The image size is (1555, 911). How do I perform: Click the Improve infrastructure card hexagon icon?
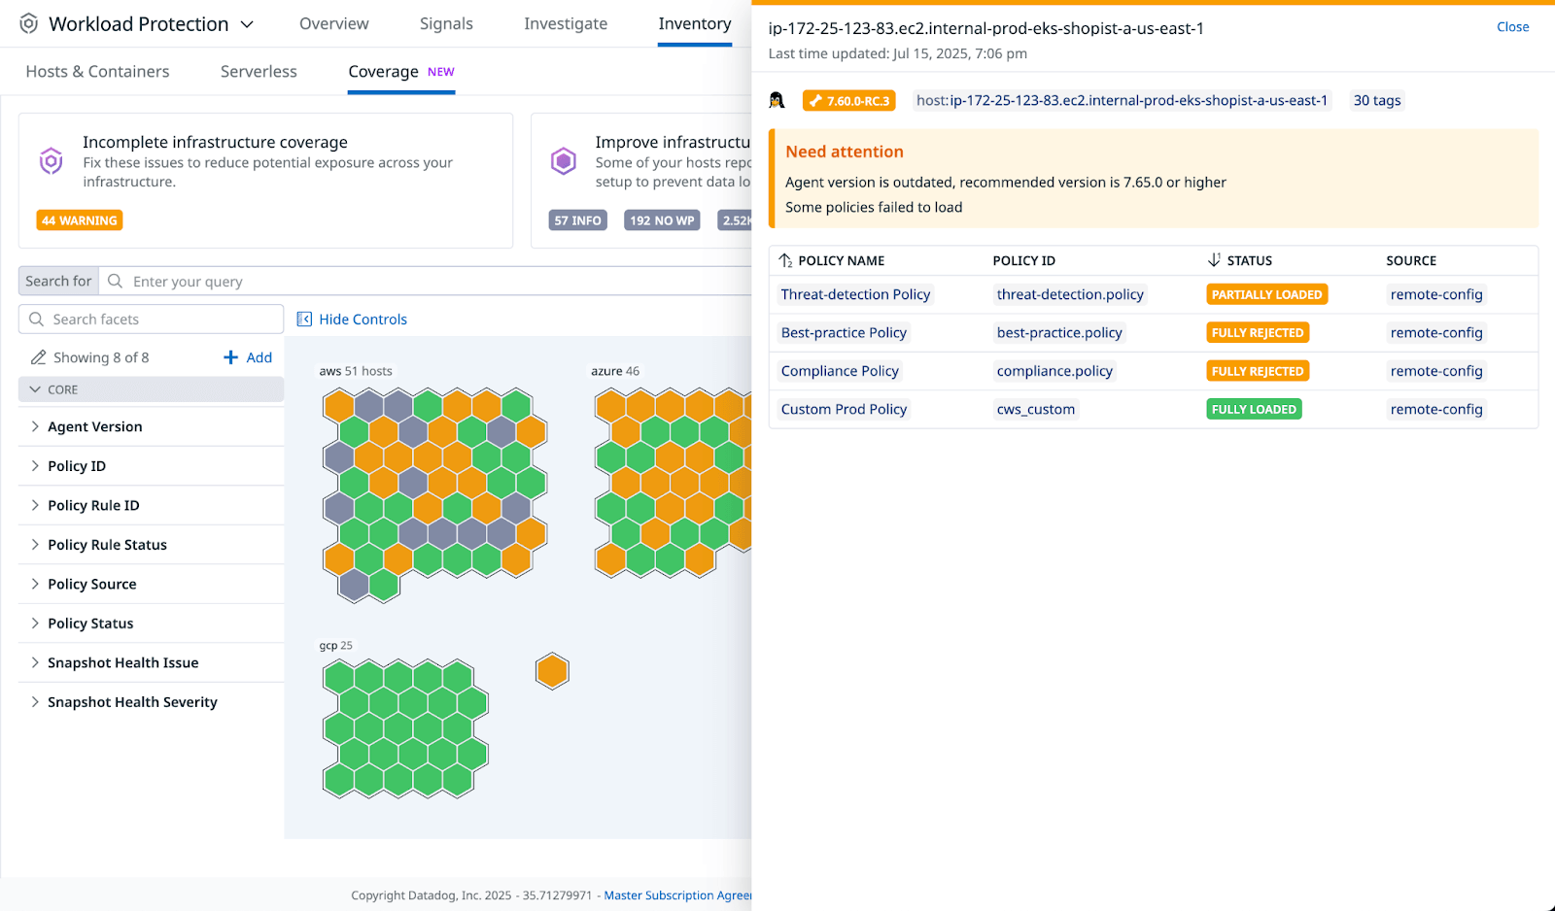564,160
